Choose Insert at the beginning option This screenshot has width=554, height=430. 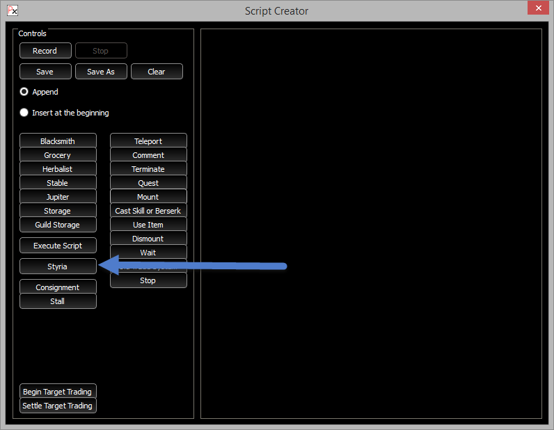click(24, 113)
